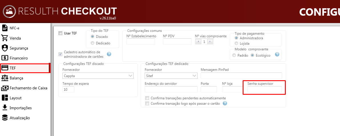
Task: Select the Venda shopping cart icon
Action: 5,38
